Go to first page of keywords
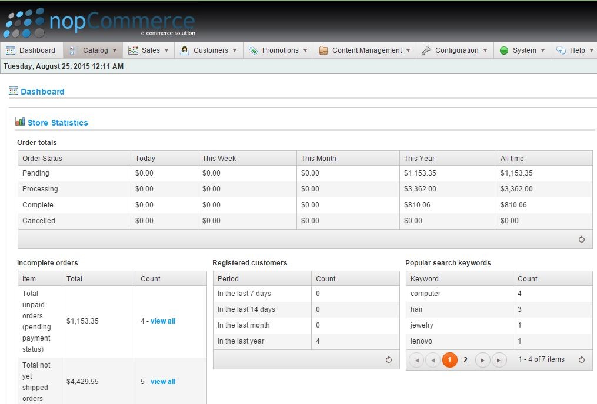Screen dimensions: 597x404 pyautogui.click(x=416, y=360)
